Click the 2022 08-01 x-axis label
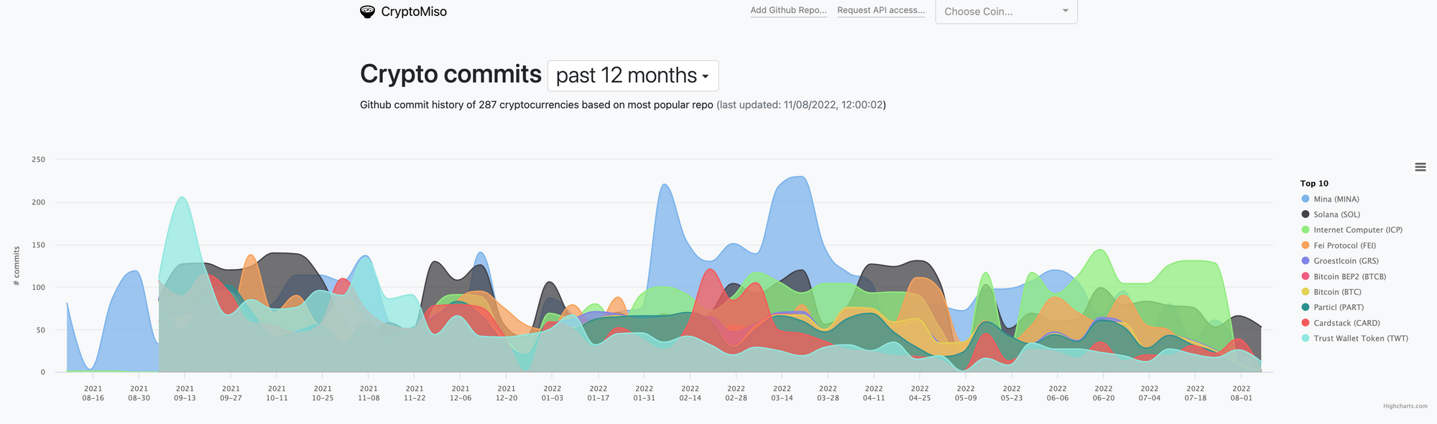 click(x=1241, y=393)
